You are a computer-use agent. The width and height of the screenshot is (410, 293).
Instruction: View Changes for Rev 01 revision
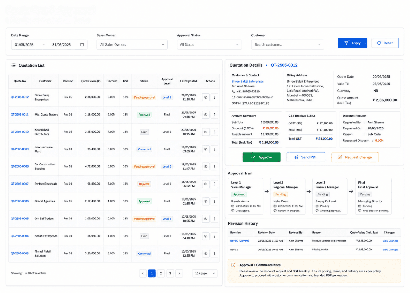tap(390, 250)
